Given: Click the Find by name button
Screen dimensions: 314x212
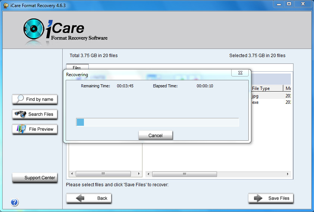Looking at the screenshot, I should tap(35, 99).
